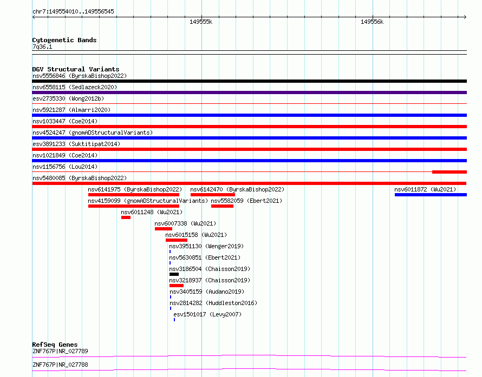The image size is (482, 377).
Task: Click the right arrowhead of the ruler
Action: coord(465,17)
